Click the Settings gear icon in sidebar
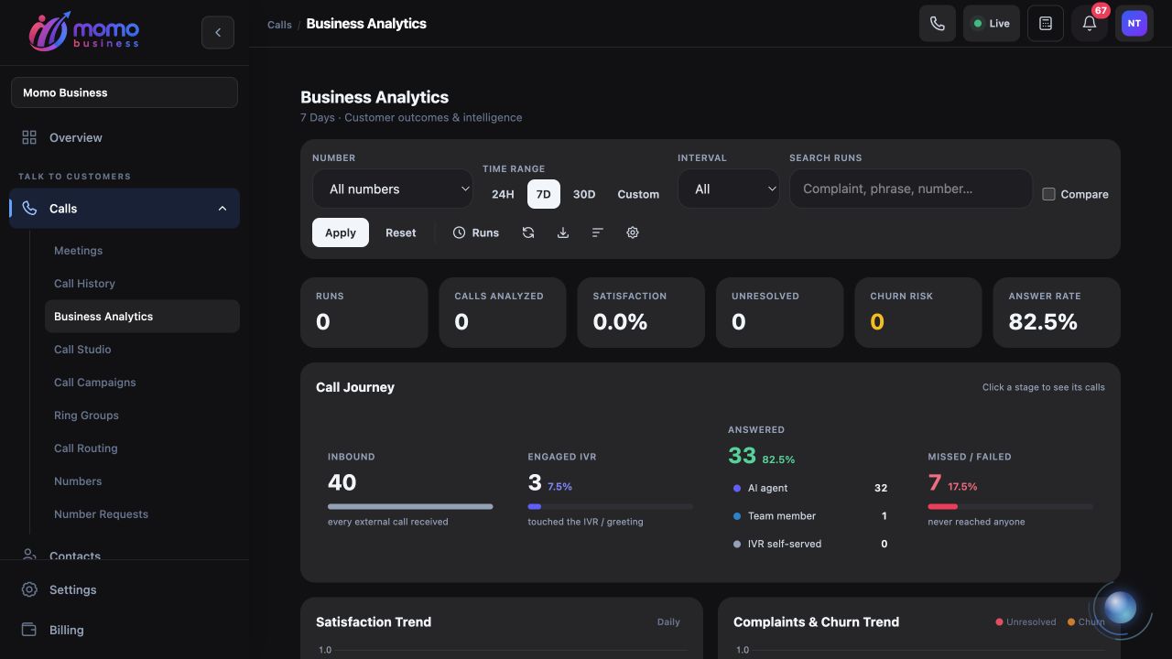 (x=29, y=589)
